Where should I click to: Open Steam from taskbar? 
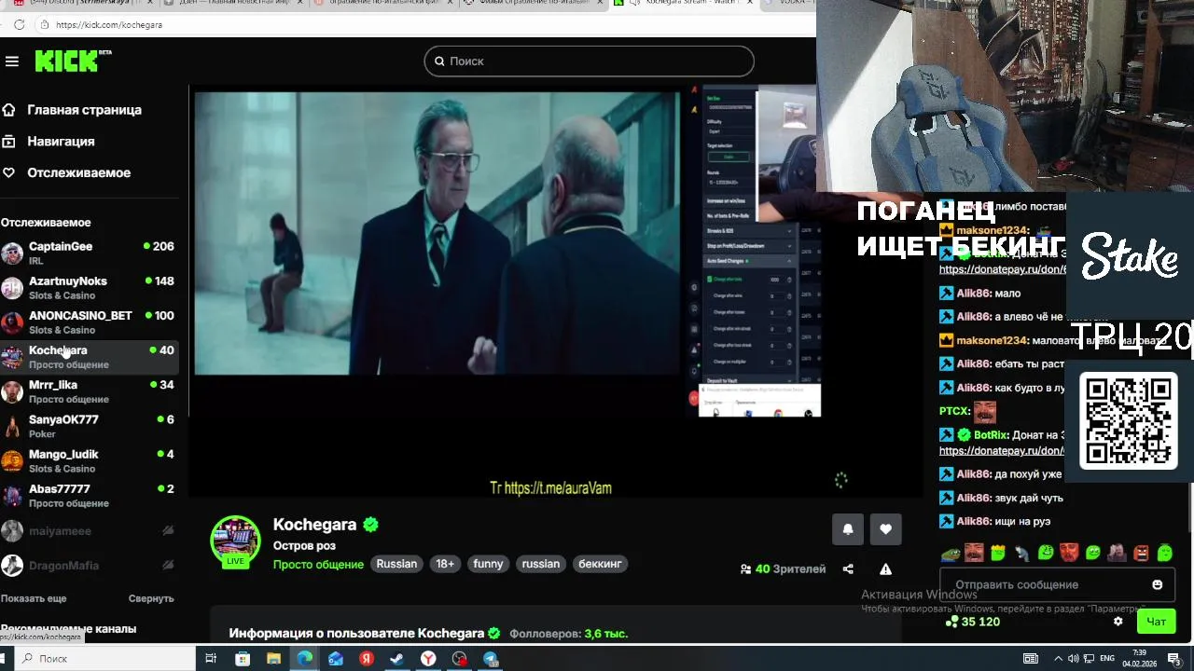pos(396,659)
